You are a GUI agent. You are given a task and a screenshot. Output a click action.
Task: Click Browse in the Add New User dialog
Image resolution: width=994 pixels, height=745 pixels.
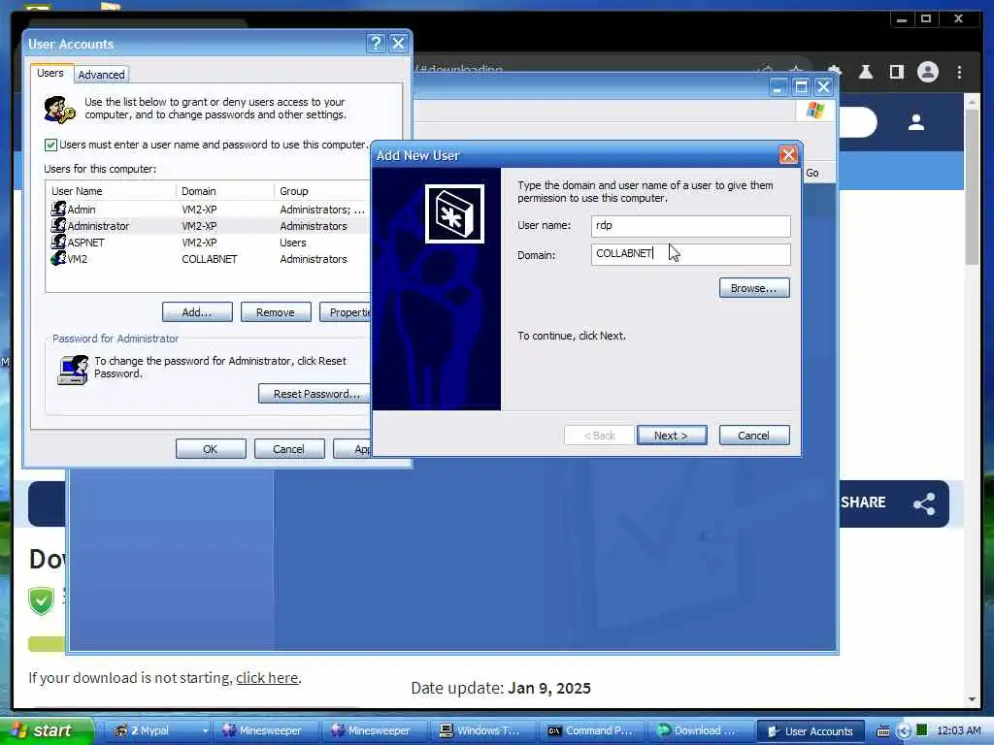pos(753,288)
